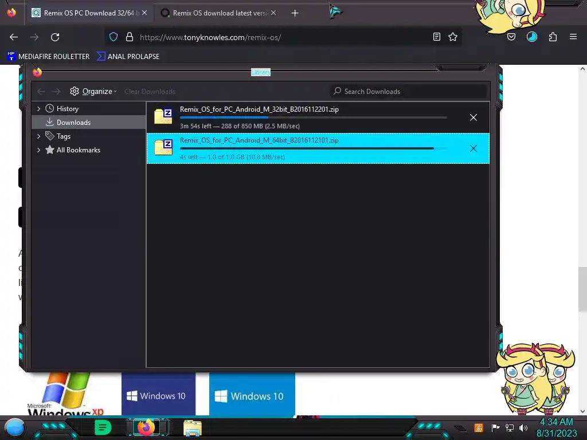Toggle reader view icon in address bar
The height and width of the screenshot is (440, 587).
(x=436, y=37)
